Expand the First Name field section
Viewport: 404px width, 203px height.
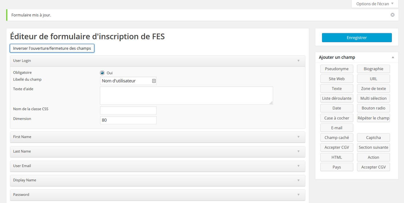click(x=298, y=137)
